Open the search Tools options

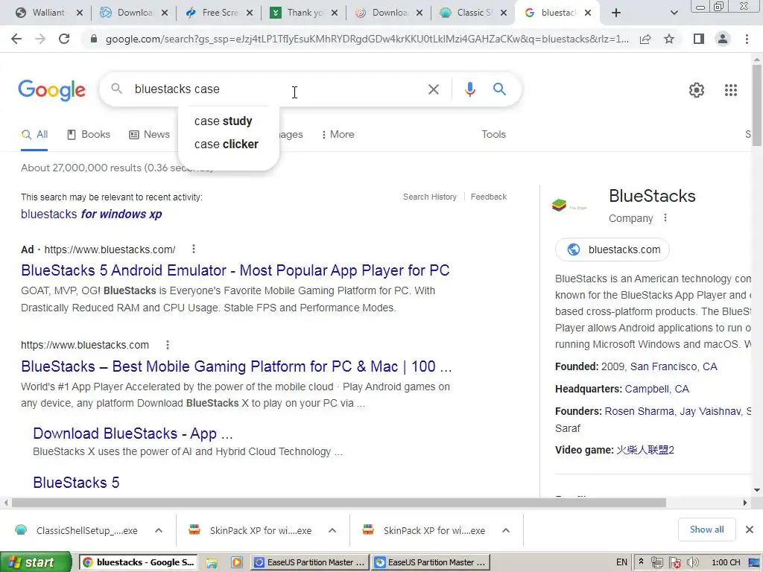coord(493,135)
